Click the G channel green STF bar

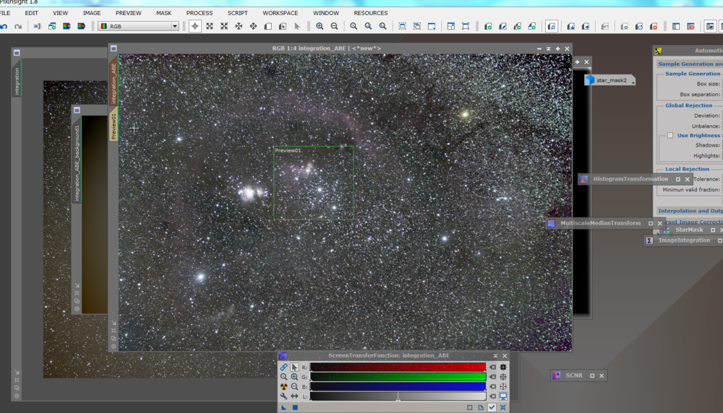[398, 377]
